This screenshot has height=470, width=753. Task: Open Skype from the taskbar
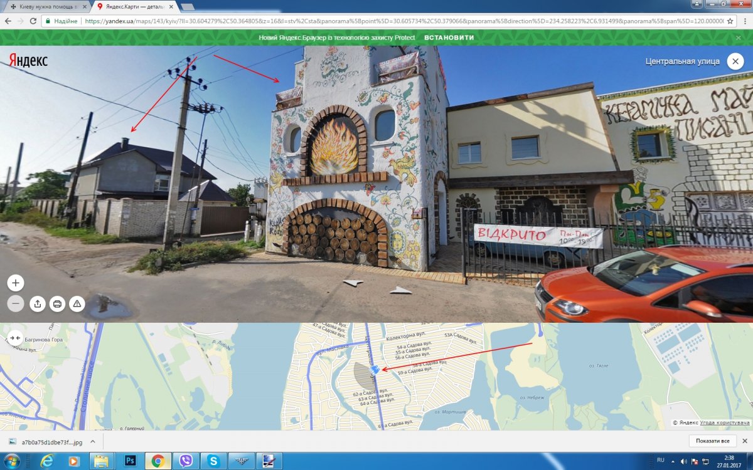(213, 461)
